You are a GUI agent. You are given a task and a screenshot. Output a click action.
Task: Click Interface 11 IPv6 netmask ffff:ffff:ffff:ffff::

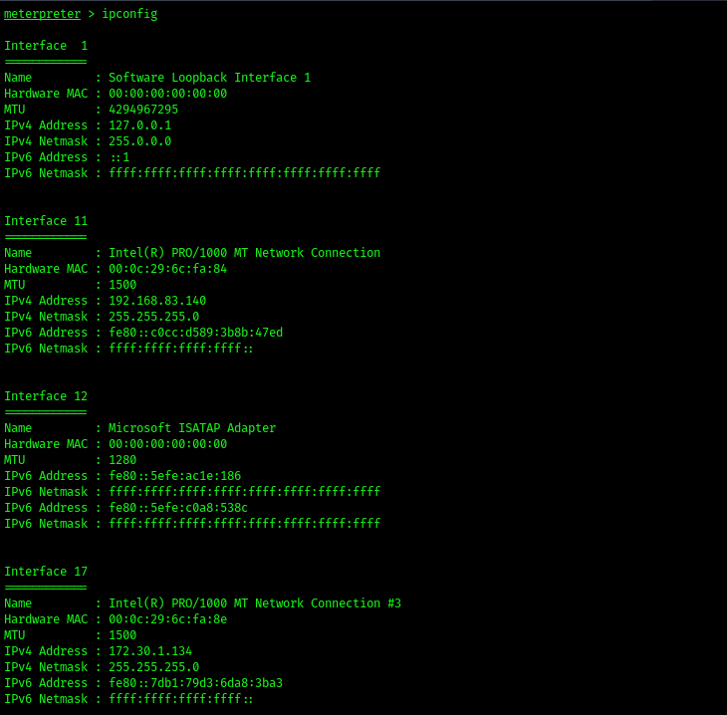click(x=181, y=349)
